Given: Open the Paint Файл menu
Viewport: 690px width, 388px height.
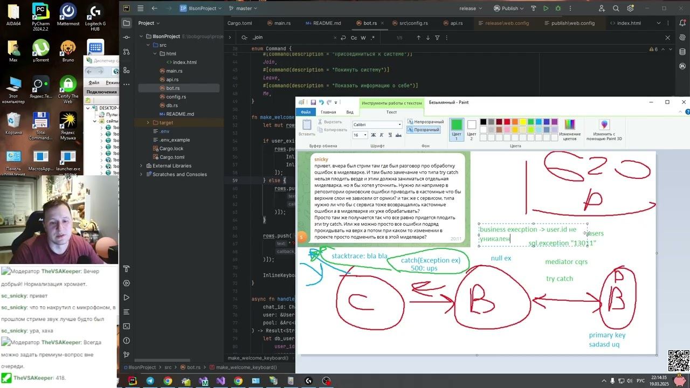Looking at the screenshot, I should pyautogui.click(x=306, y=112).
